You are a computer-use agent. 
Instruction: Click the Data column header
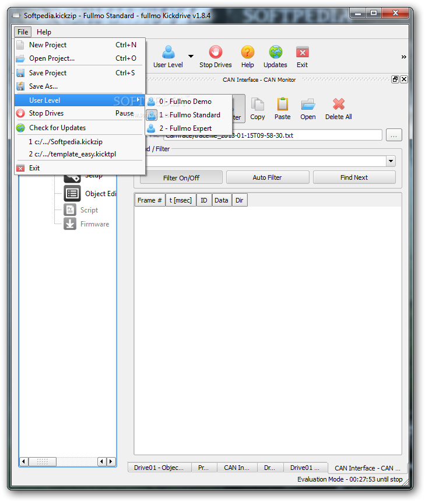(x=222, y=200)
